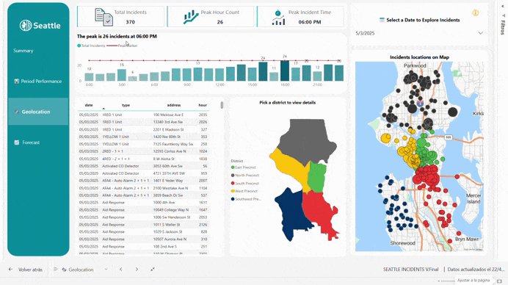Image resolution: width=508 pixels, height=285 pixels.
Task: Select the 8 W Aloha St row
Action: pos(143,159)
